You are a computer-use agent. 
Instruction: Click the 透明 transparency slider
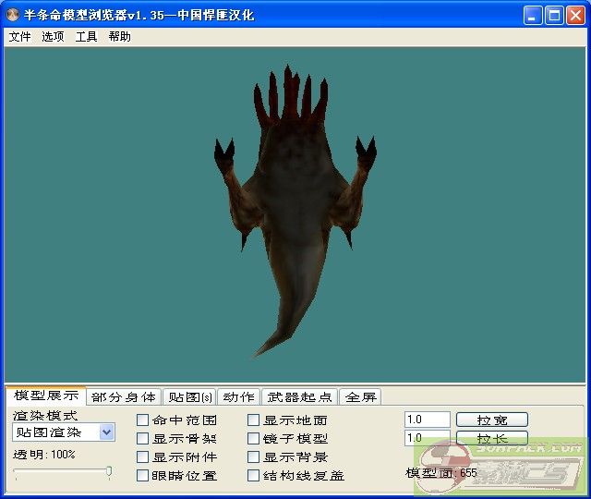(x=62, y=472)
